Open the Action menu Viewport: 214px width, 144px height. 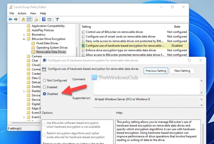[22, 13]
